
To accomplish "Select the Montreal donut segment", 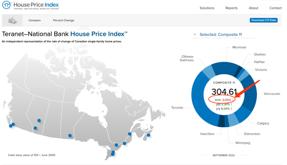I will coord(226,68).
